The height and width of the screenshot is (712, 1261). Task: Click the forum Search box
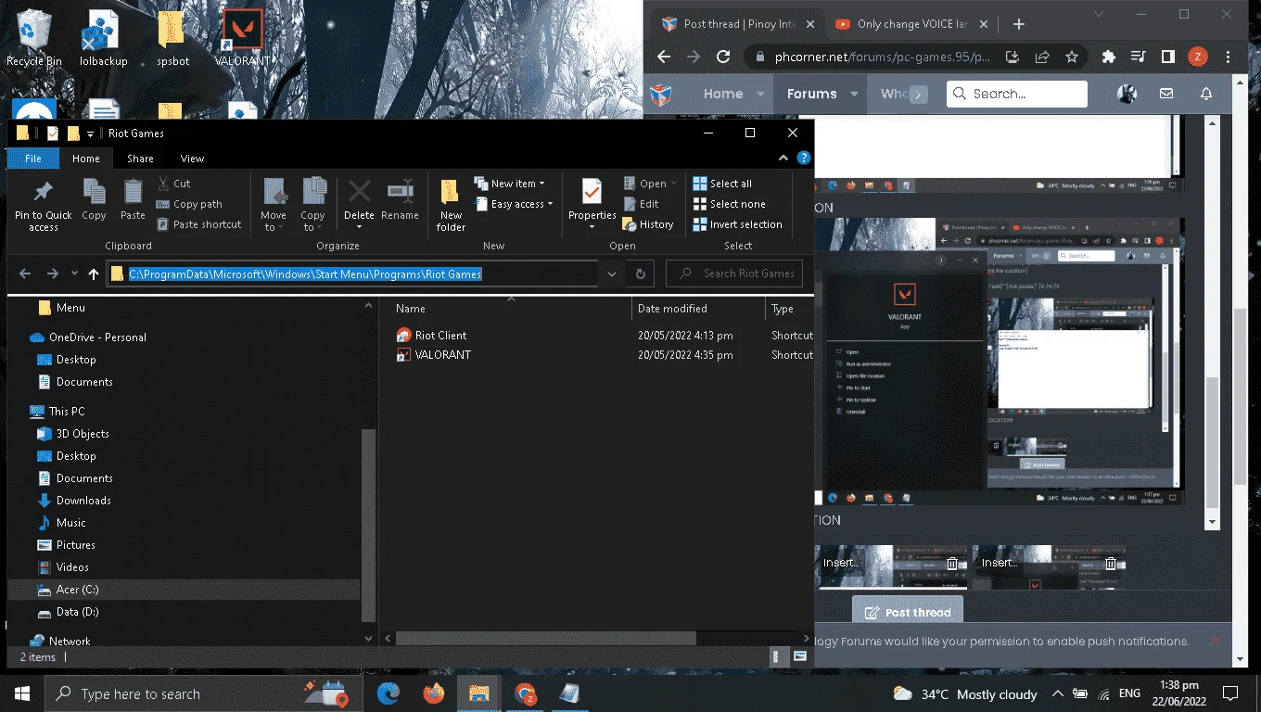coord(1016,94)
